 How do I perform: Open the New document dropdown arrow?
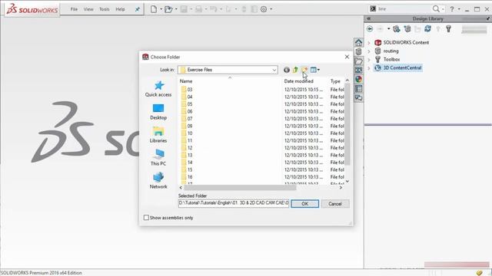click(x=161, y=9)
